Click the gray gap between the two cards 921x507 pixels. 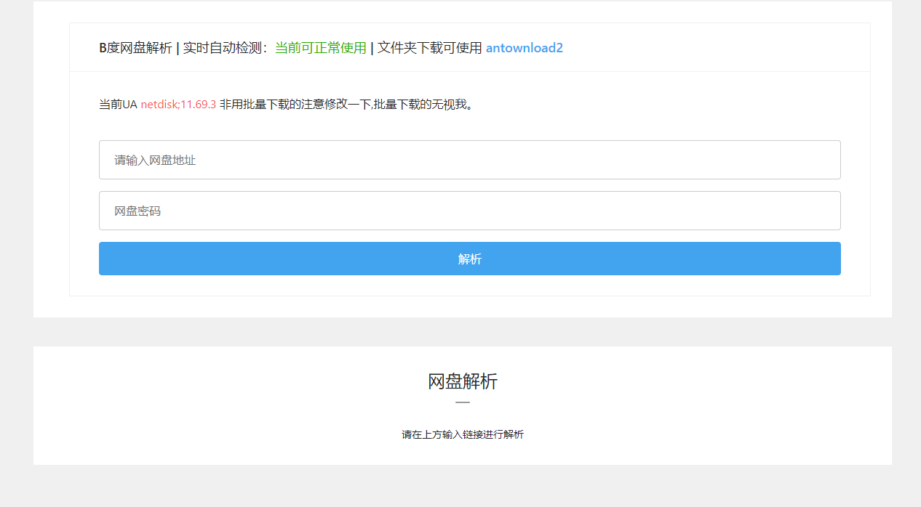tap(462, 332)
